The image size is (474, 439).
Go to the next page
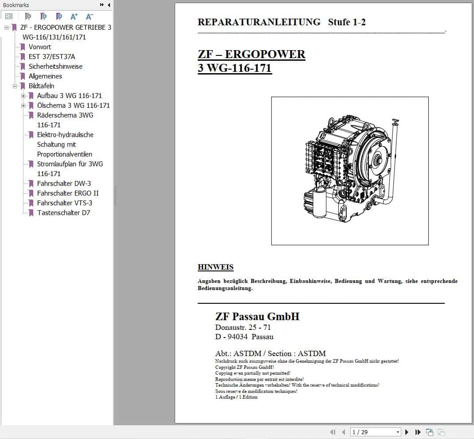click(x=407, y=432)
